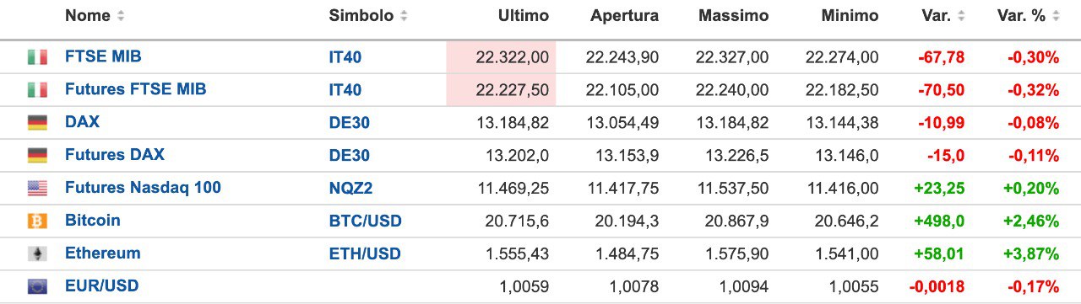Open the Ethereum quote page
This screenshot has width=1081, height=304.
[x=103, y=253]
